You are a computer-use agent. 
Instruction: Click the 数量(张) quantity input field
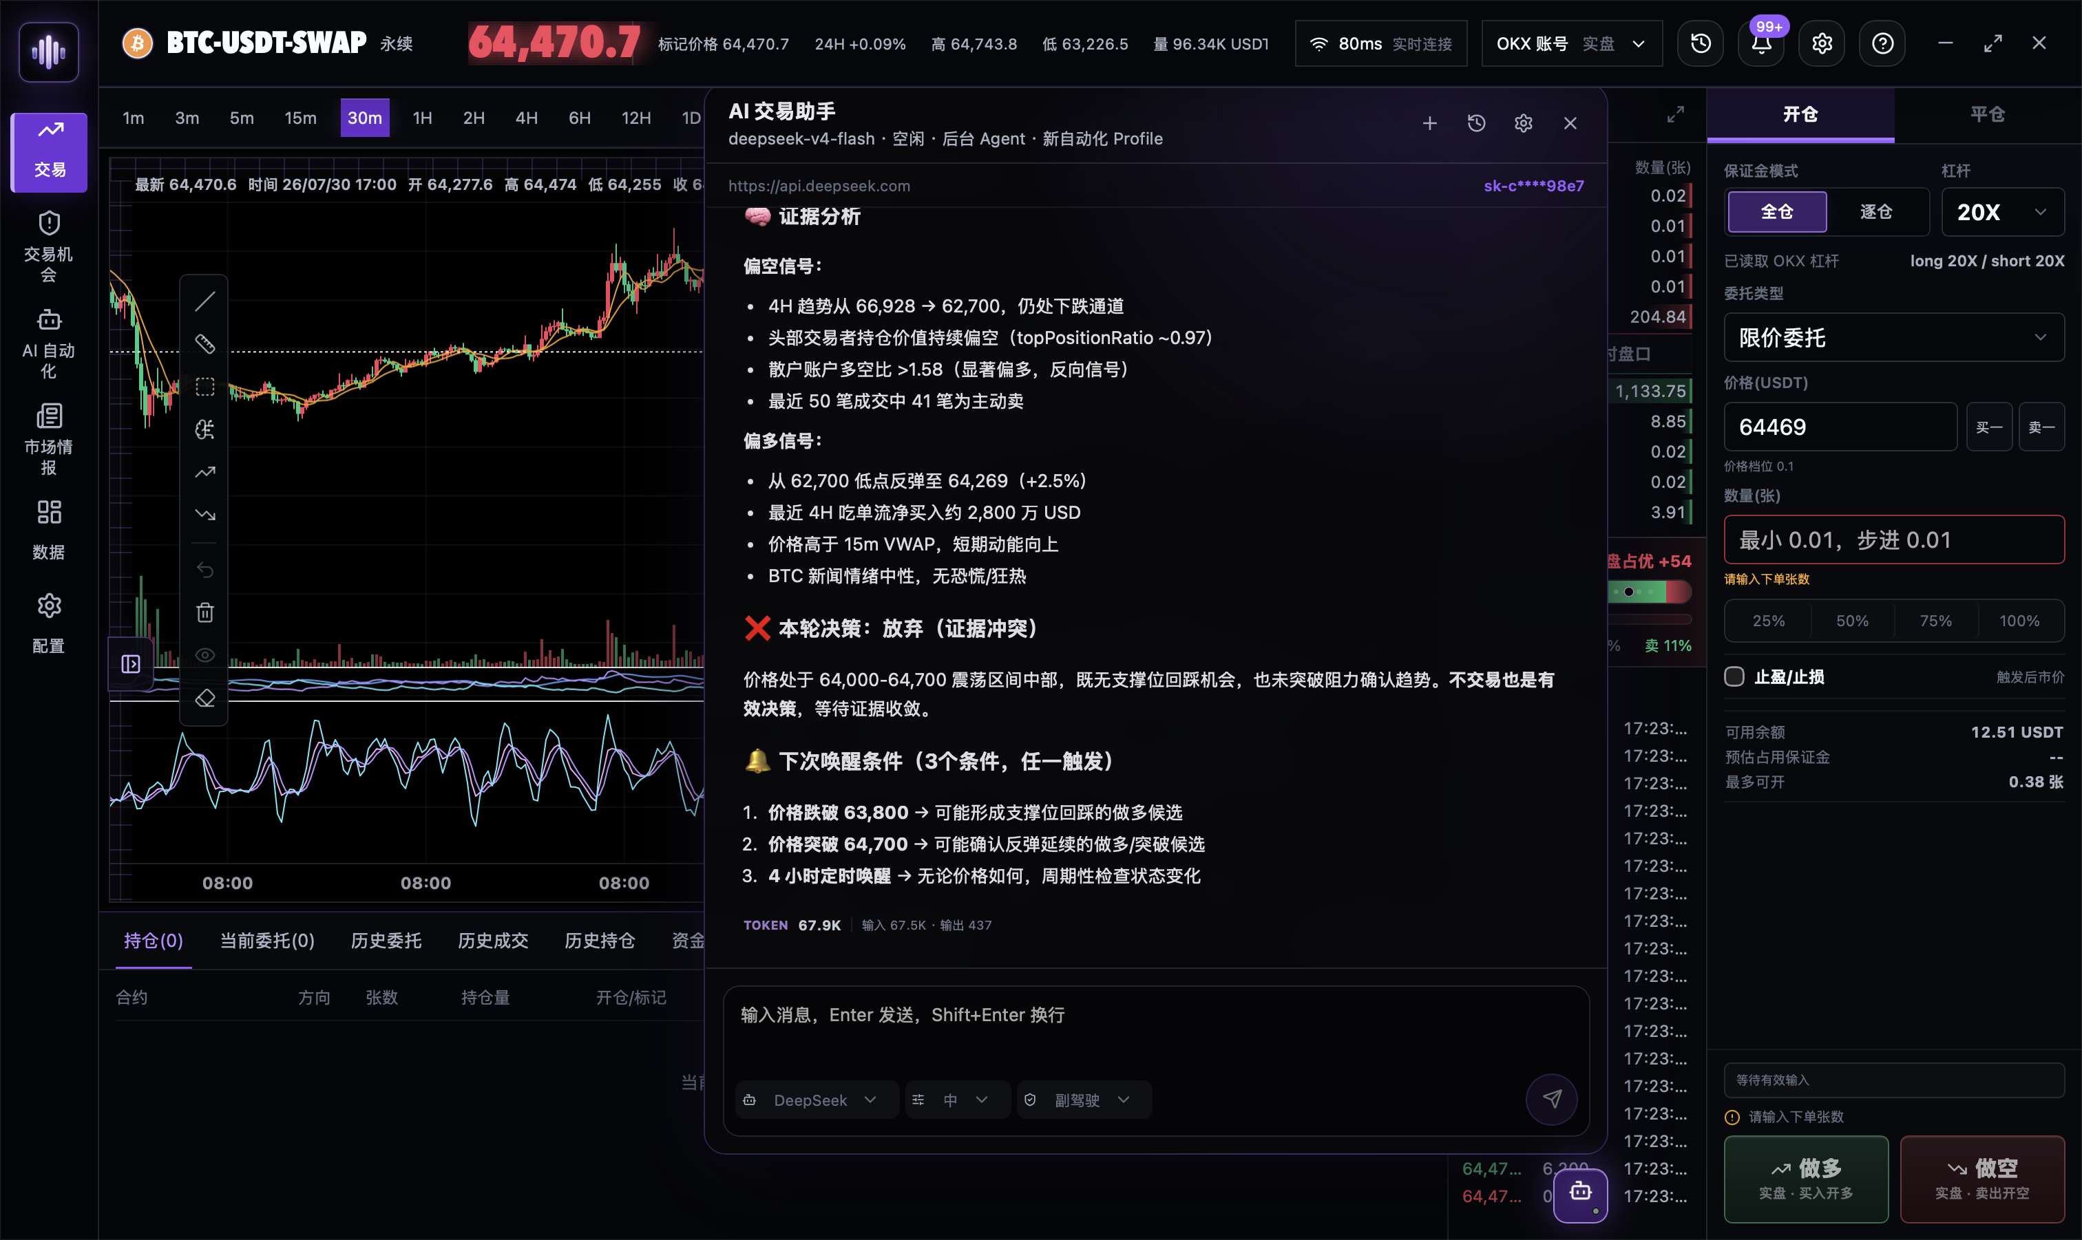[1894, 539]
